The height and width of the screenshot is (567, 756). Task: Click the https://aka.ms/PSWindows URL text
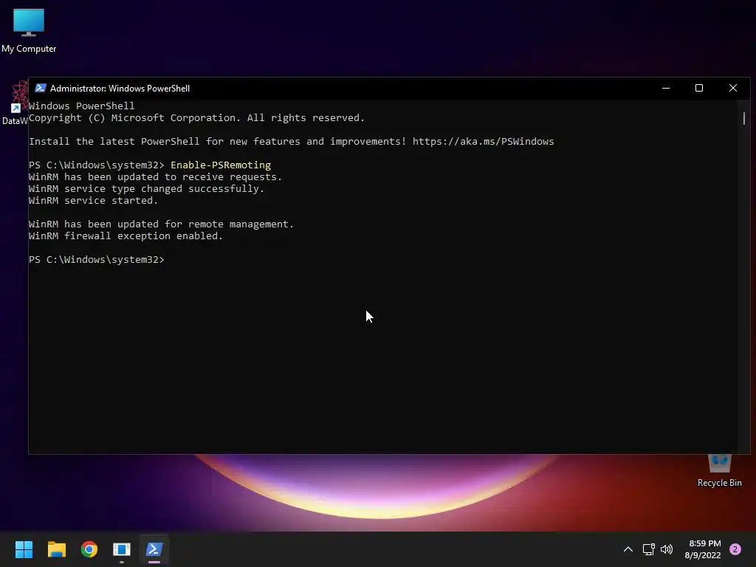tap(483, 141)
